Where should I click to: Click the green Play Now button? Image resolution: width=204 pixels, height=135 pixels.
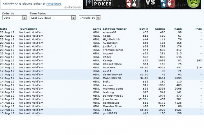click(x=193, y=3)
